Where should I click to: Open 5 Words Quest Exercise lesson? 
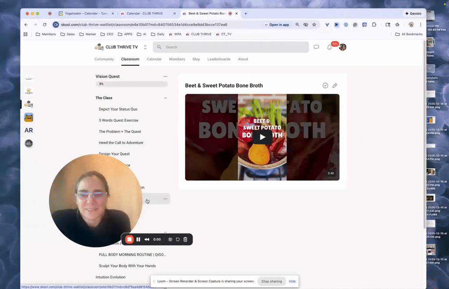coord(118,120)
